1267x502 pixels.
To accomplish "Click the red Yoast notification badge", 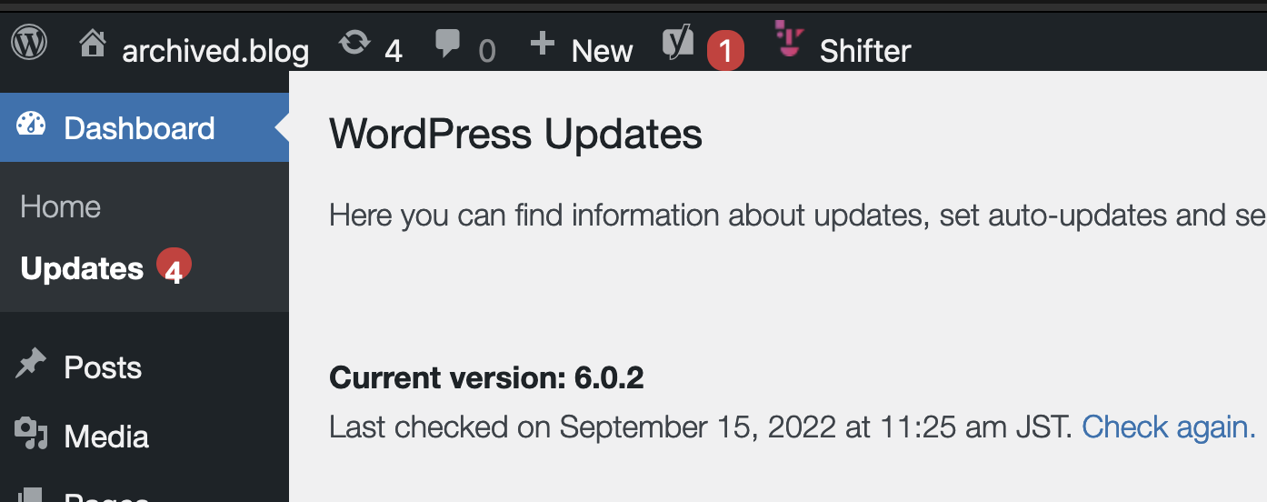I will pyautogui.click(x=725, y=51).
